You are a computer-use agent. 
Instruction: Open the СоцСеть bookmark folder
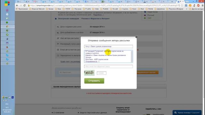tap(124, 9)
